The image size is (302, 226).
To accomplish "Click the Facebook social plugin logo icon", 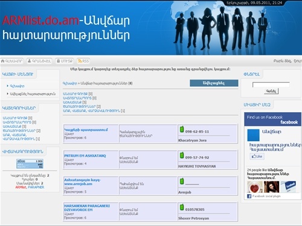I will pyautogui.click(x=249, y=196).
